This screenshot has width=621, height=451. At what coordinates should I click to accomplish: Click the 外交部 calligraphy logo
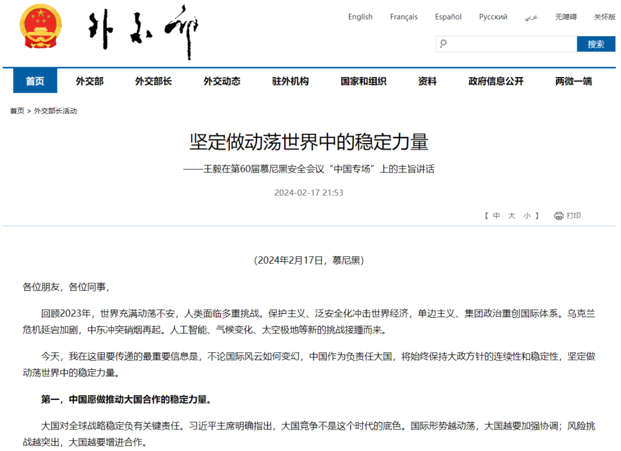(144, 30)
